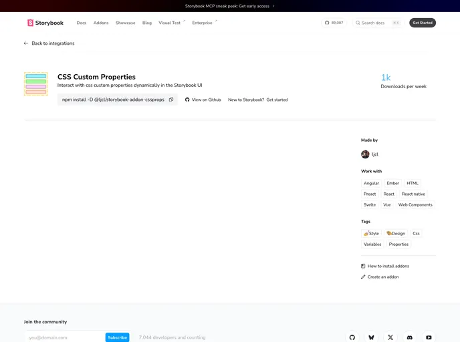Click the Subscribe button
Image resolution: width=460 pixels, height=342 pixels.
(118, 337)
